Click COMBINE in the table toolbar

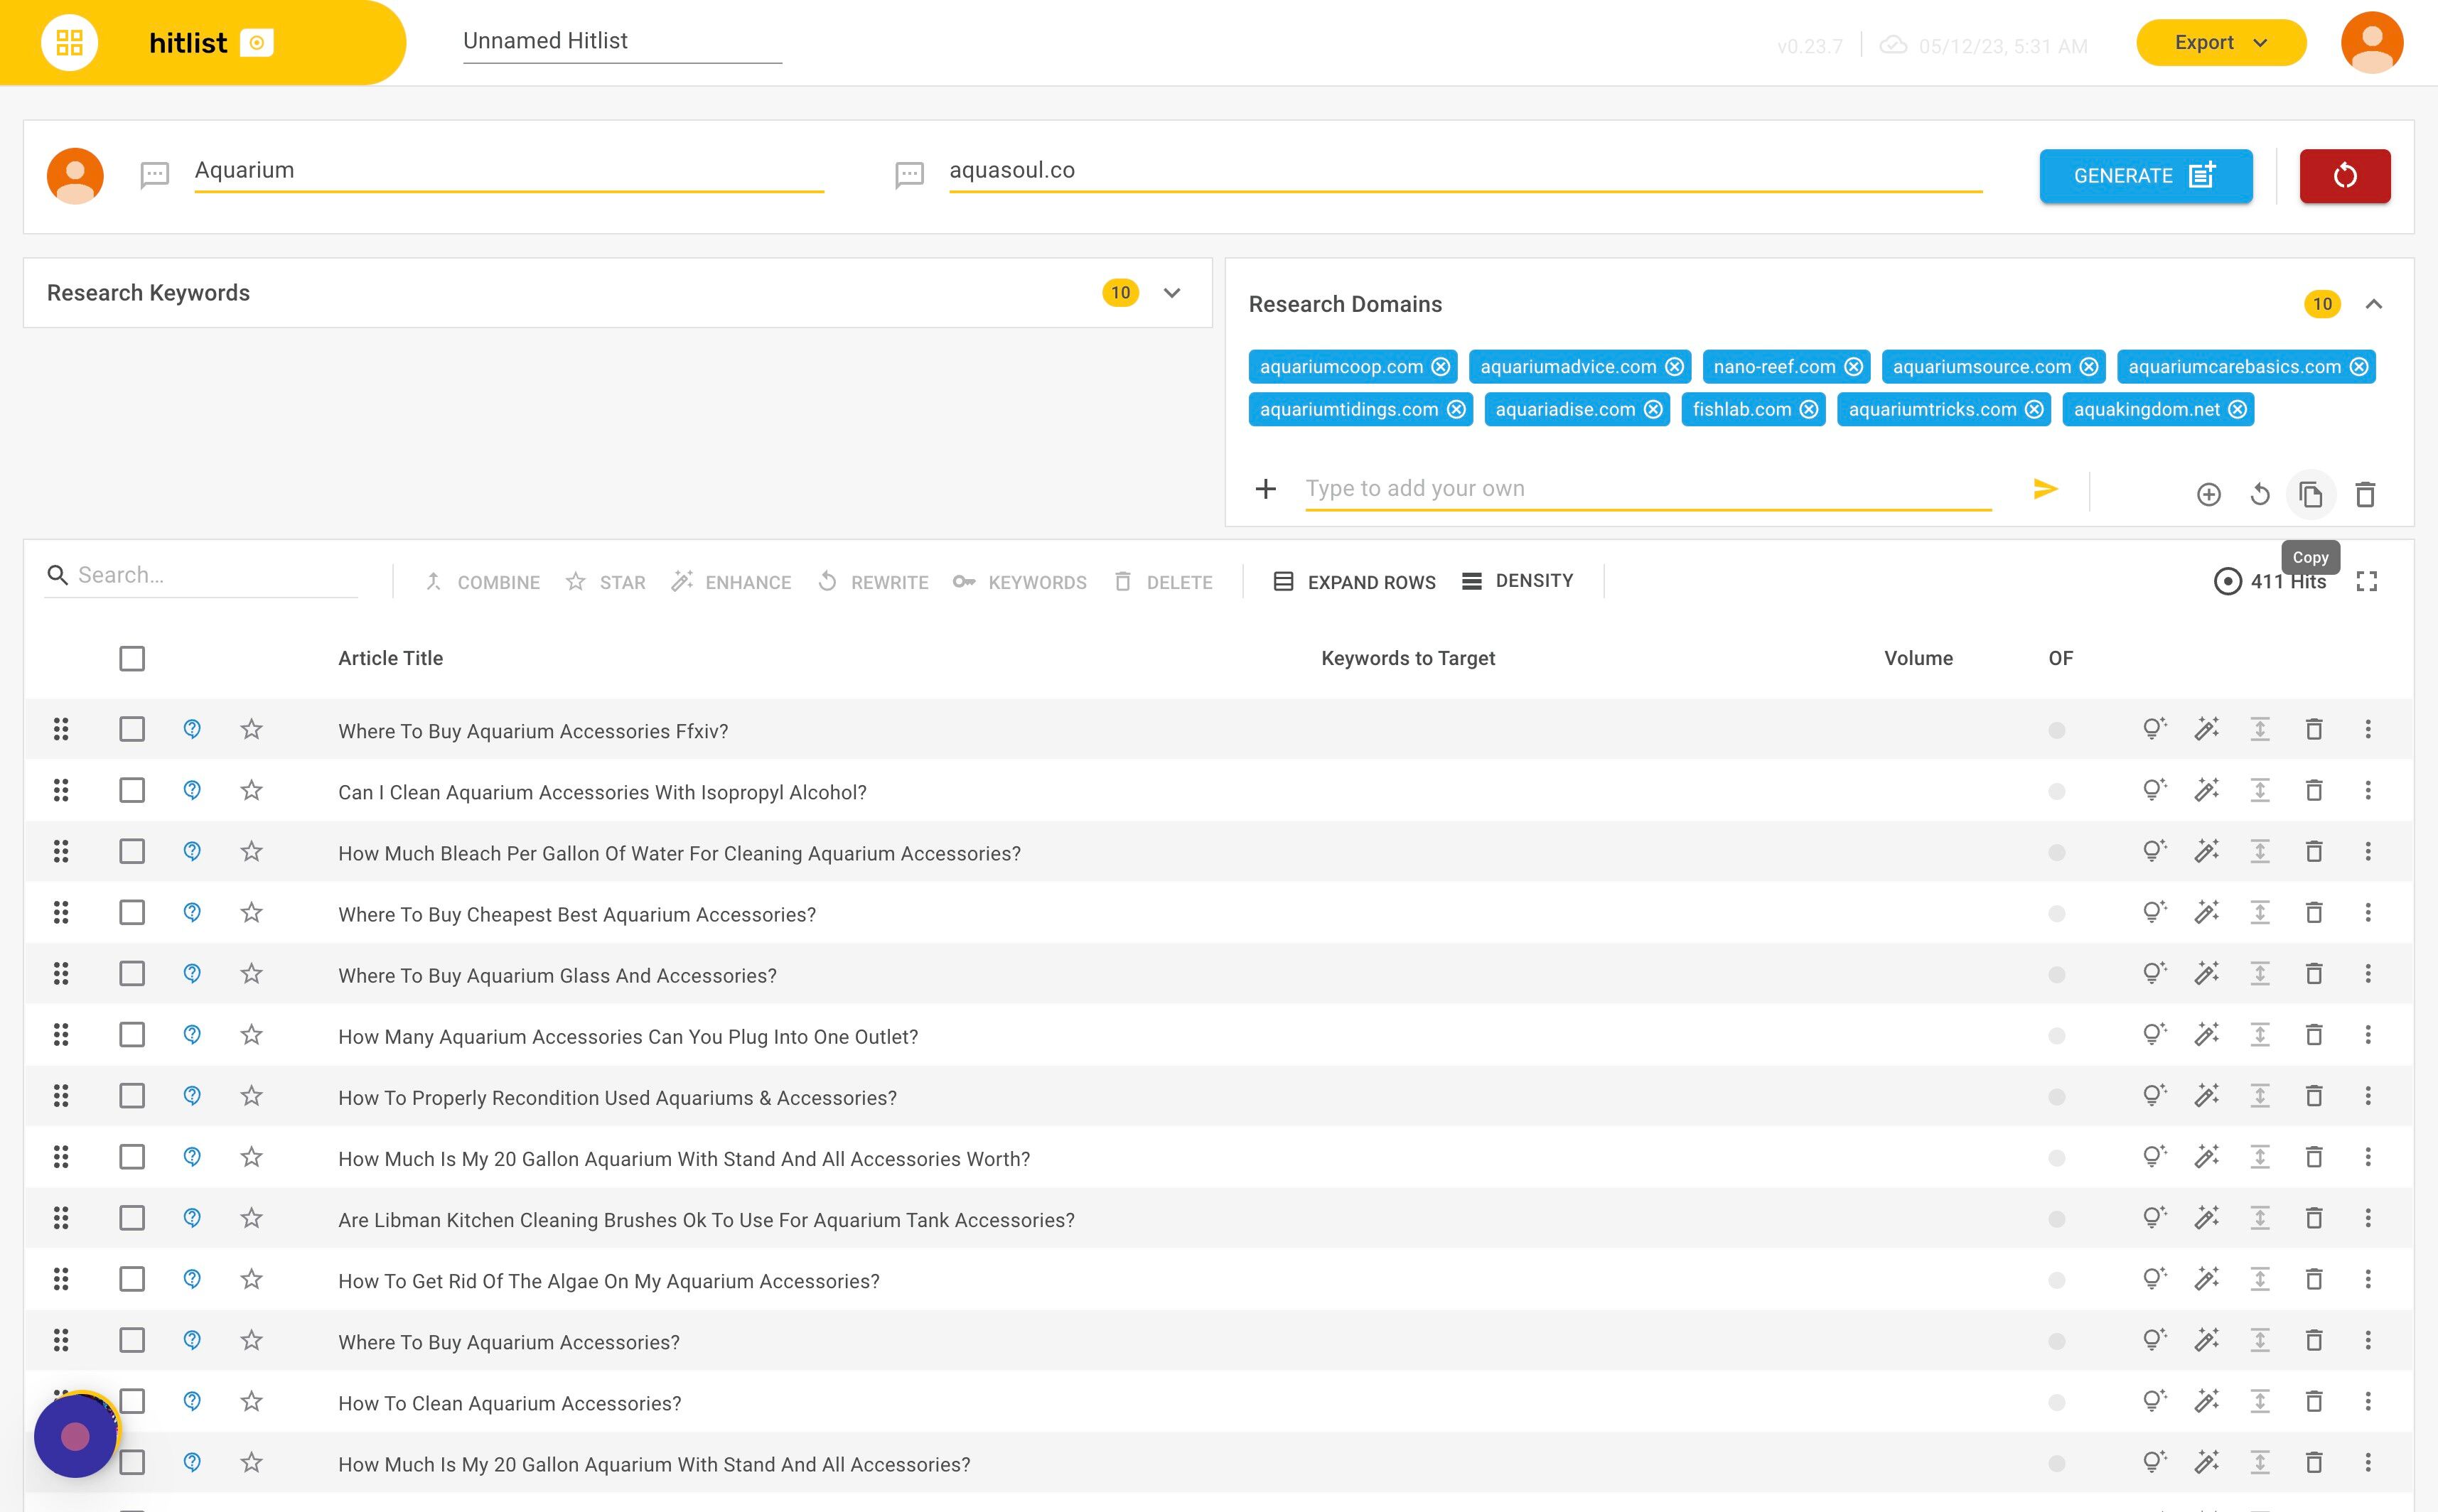click(482, 582)
